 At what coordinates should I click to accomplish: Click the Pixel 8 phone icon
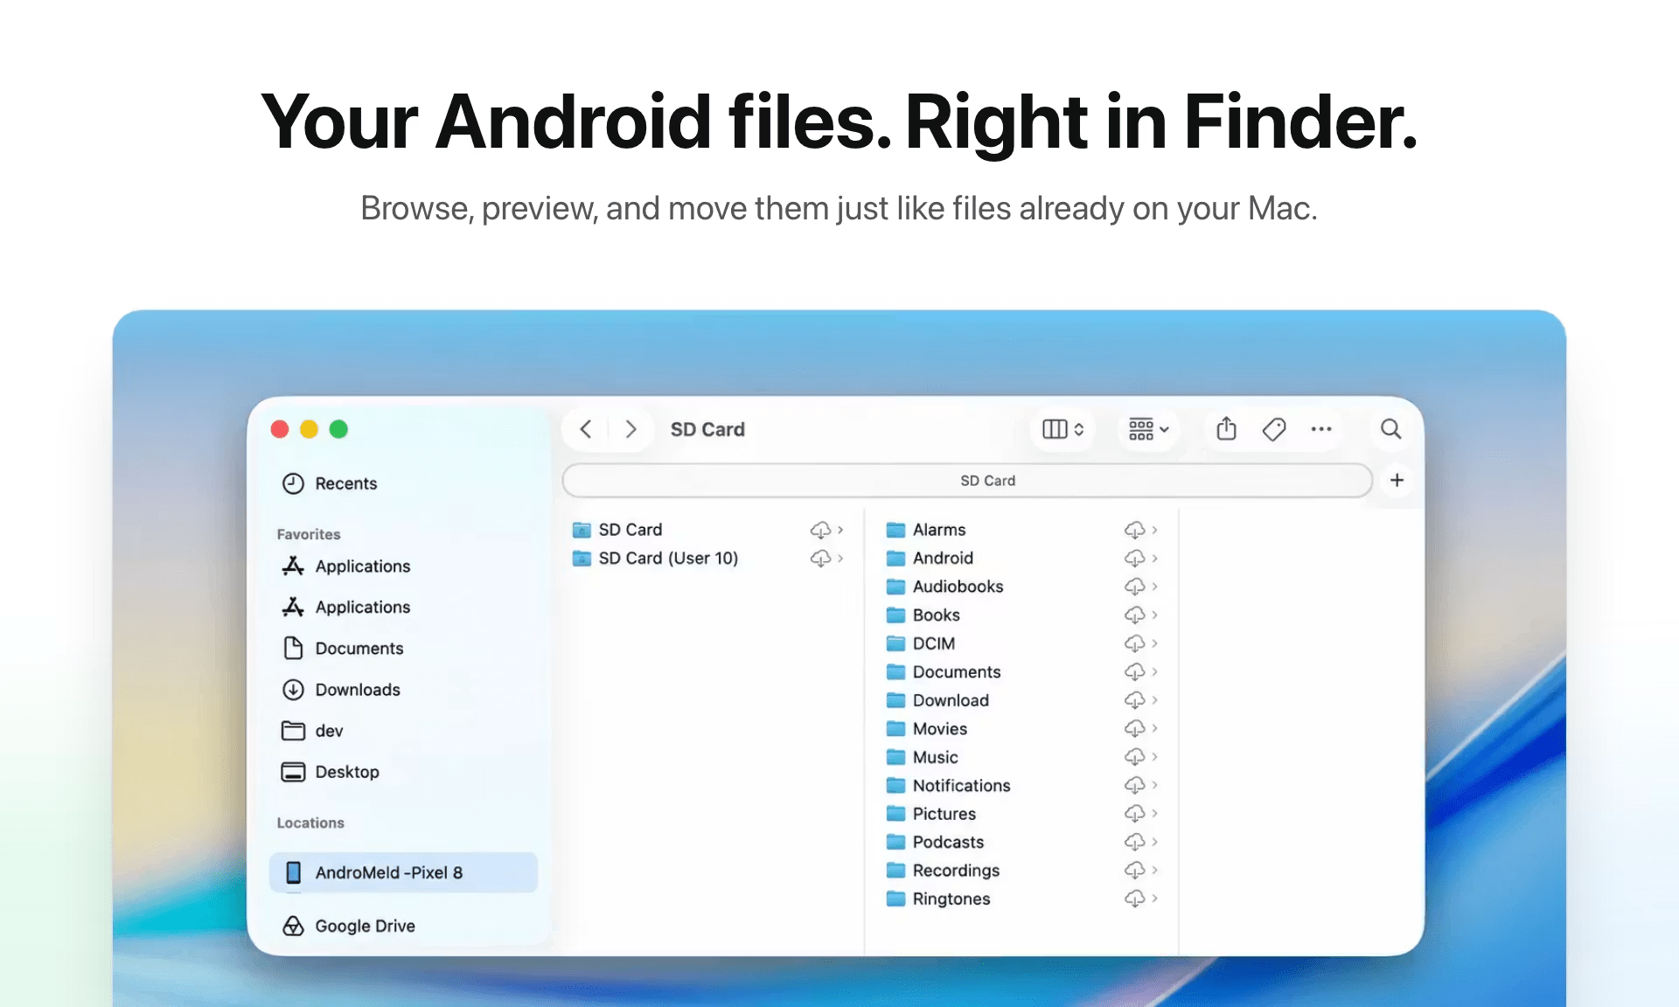pyautogui.click(x=294, y=872)
